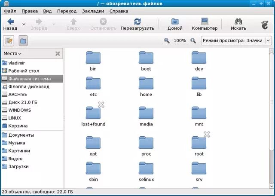The height and width of the screenshot is (196, 275).
Task: Zoom in with the plus magnifier
Action: 193,41
